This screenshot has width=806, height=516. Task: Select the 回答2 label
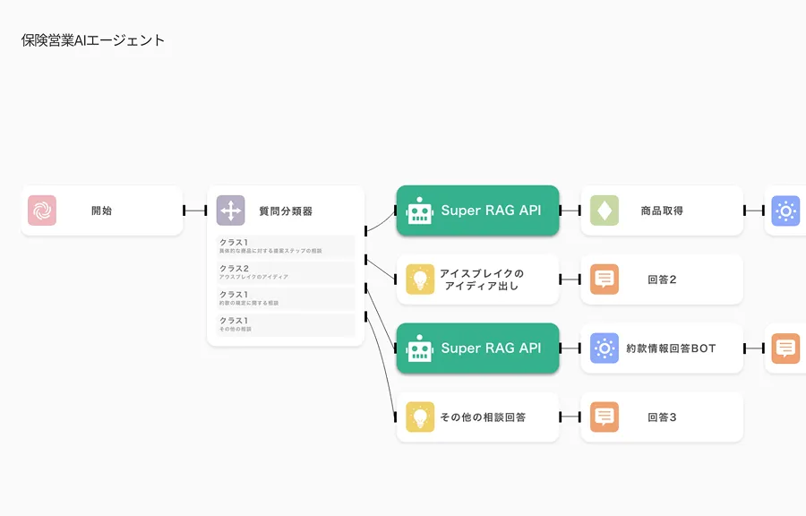coord(662,279)
